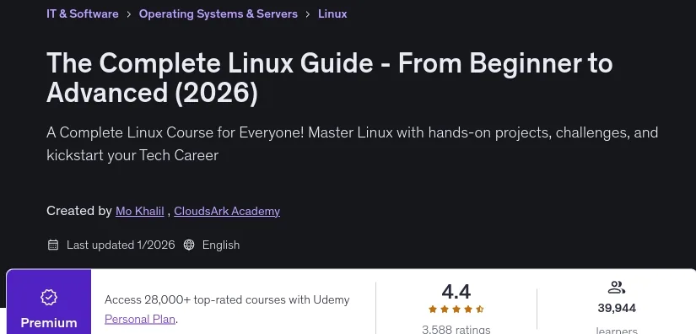
Task: Click the course subtitle description
Action: pyautogui.click(x=352, y=143)
